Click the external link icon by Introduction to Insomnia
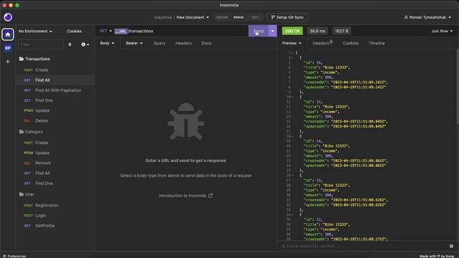The height and width of the screenshot is (258, 459). coord(210,196)
